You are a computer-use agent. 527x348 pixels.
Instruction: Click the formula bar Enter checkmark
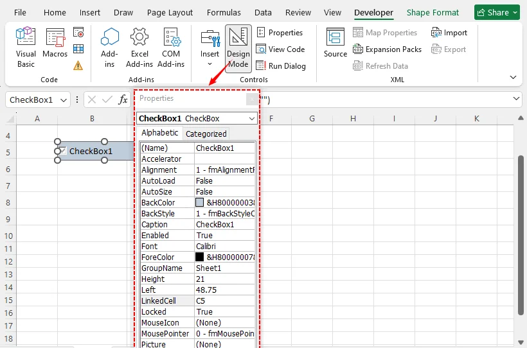[x=107, y=100]
